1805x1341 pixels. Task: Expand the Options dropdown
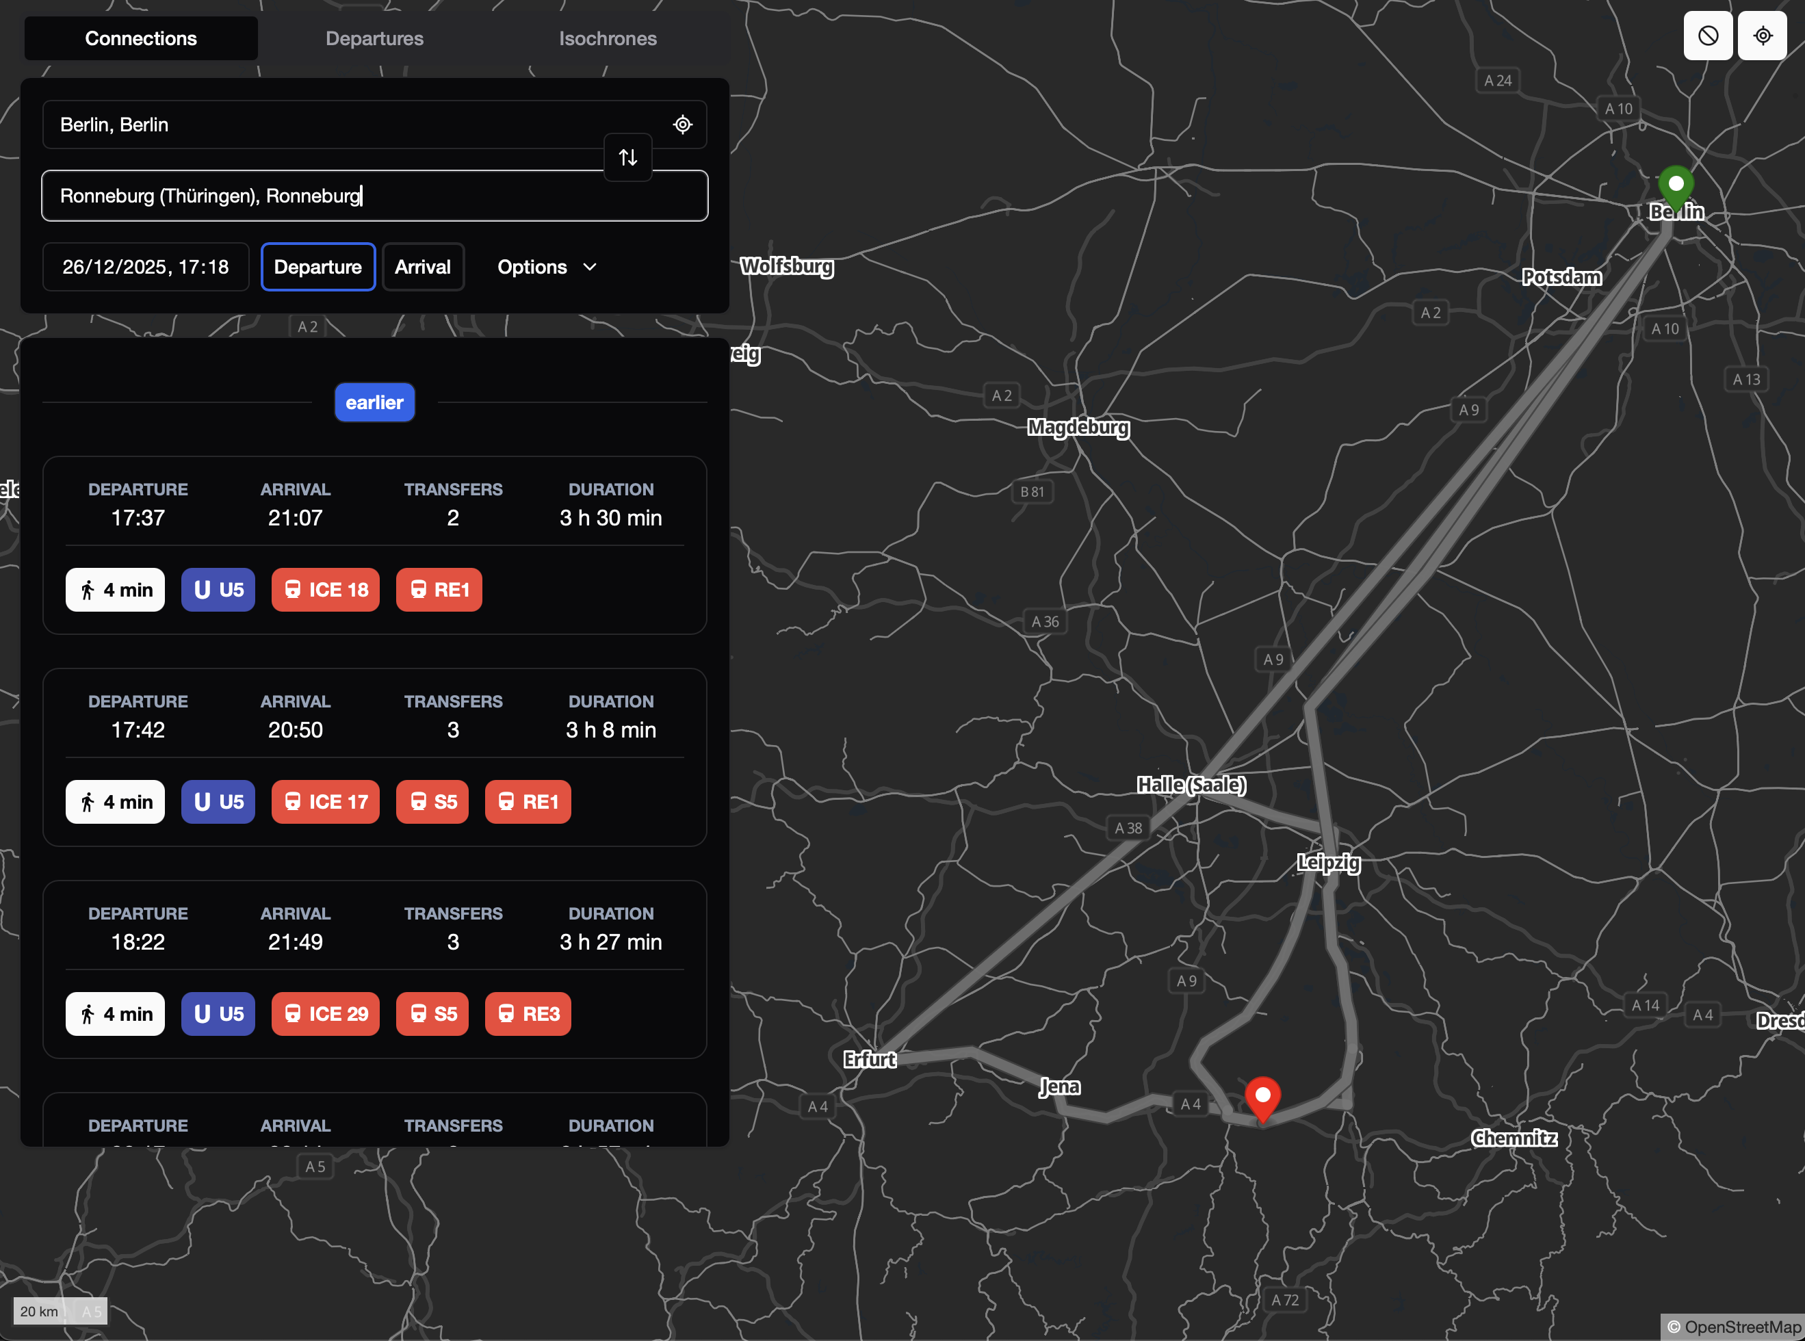(x=546, y=267)
